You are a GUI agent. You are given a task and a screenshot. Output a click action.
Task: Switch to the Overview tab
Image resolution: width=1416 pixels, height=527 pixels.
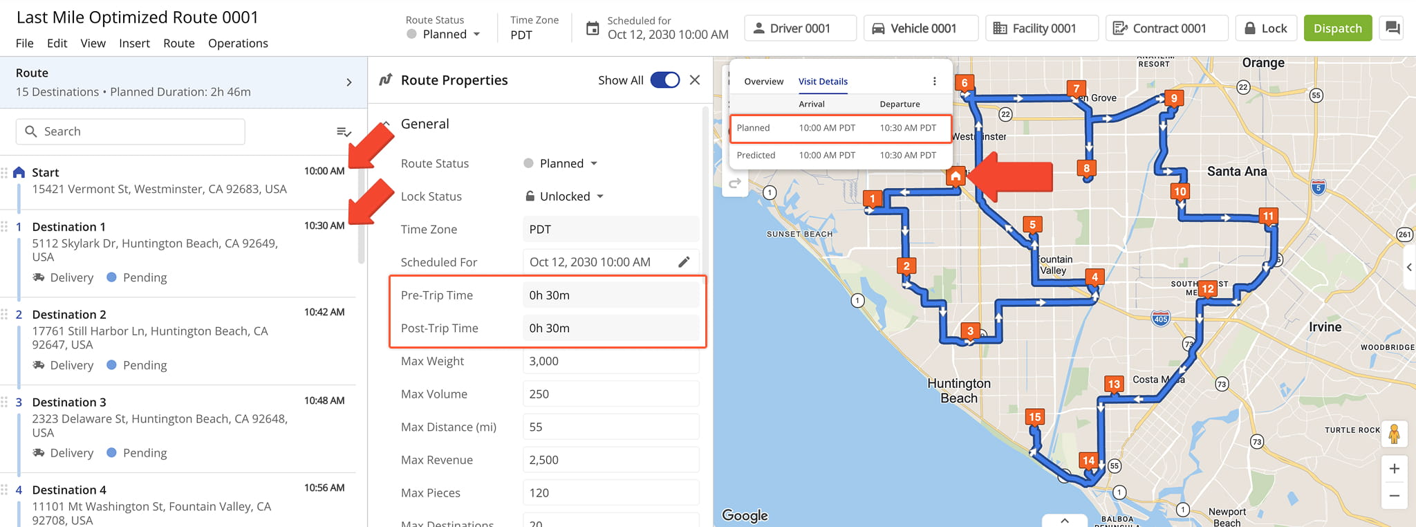tap(763, 82)
